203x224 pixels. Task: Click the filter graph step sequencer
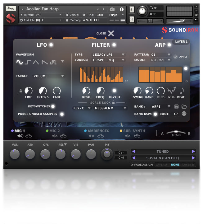101,75
